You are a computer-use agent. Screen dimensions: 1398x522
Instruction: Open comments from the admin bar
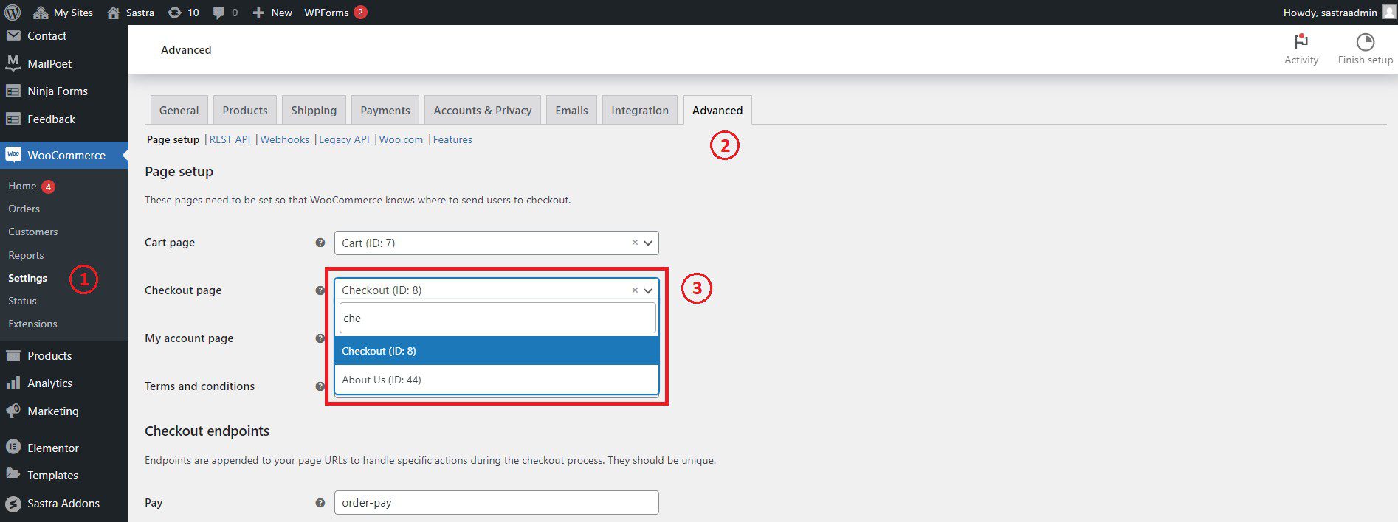[225, 13]
